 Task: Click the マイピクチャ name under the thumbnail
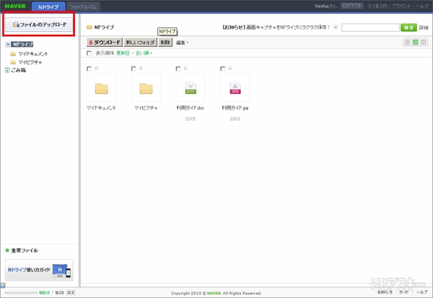coord(146,108)
